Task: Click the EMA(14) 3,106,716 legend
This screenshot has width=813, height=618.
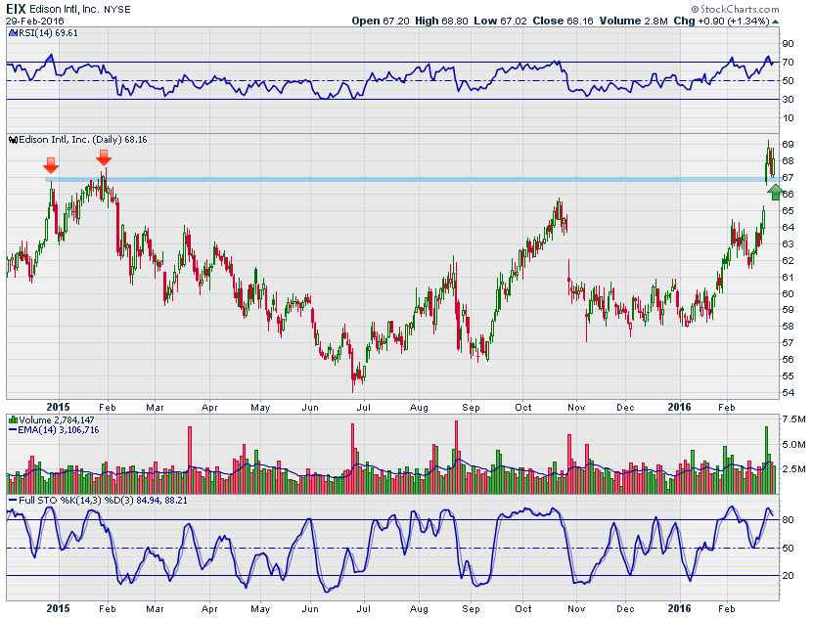Action: [x=59, y=430]
